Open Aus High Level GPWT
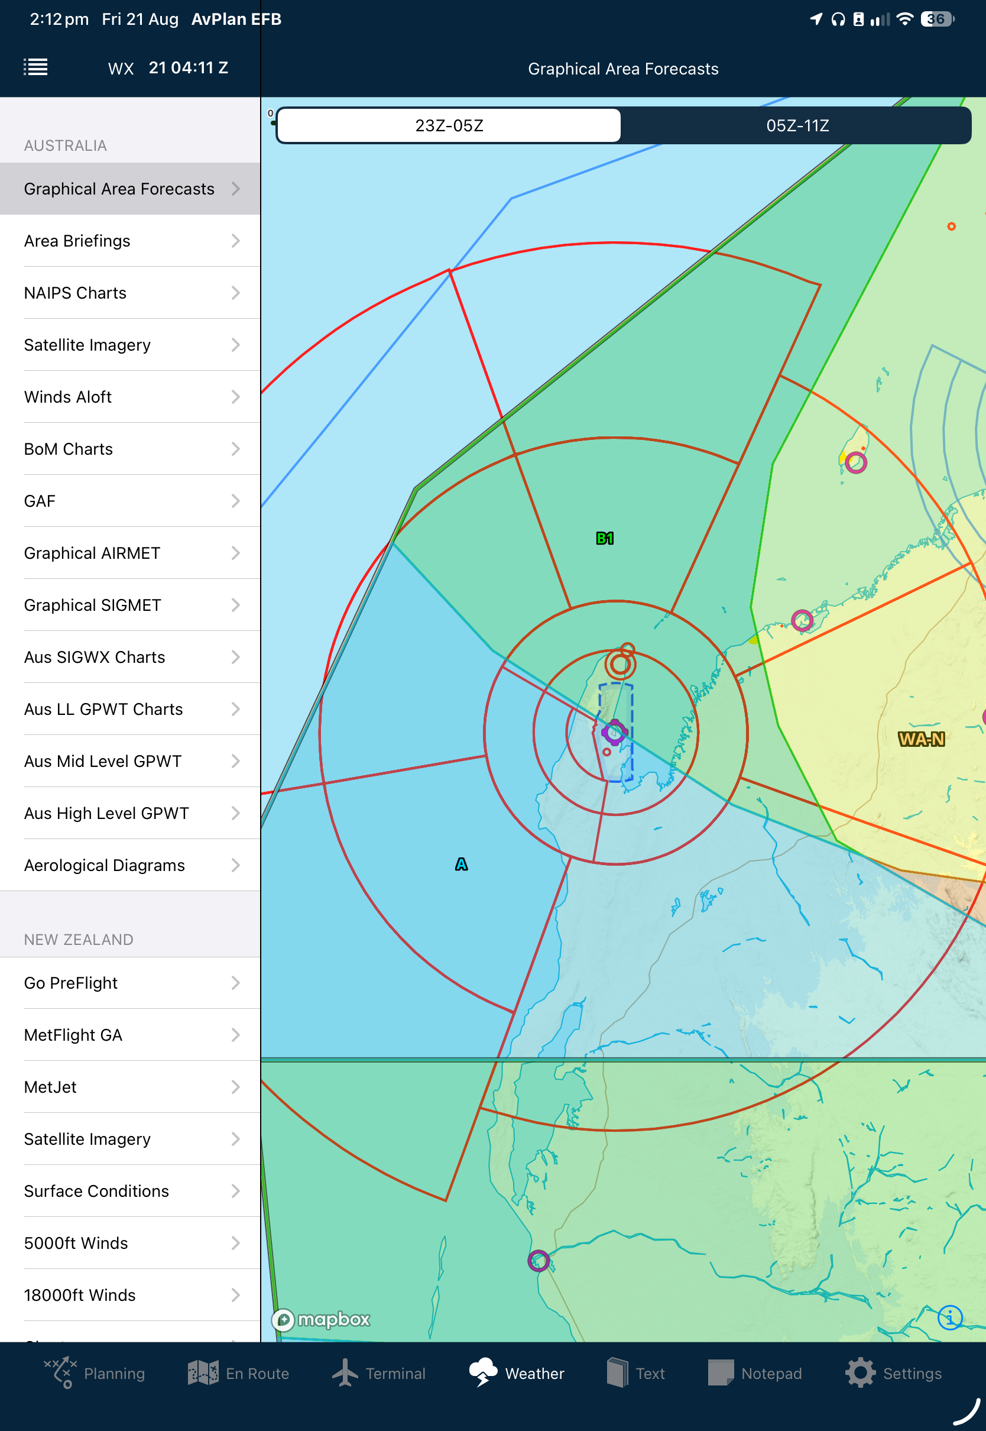Viewport: 986px width, 1431px height. point(129,812)
